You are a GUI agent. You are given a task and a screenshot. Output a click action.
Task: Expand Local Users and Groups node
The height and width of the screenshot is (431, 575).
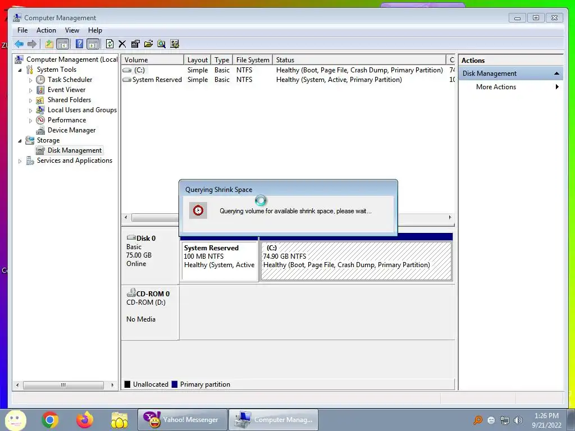point(30,111)
